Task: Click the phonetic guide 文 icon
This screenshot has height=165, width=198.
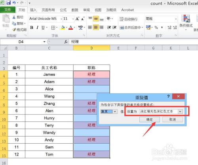Action: click(x=80, y=27)
